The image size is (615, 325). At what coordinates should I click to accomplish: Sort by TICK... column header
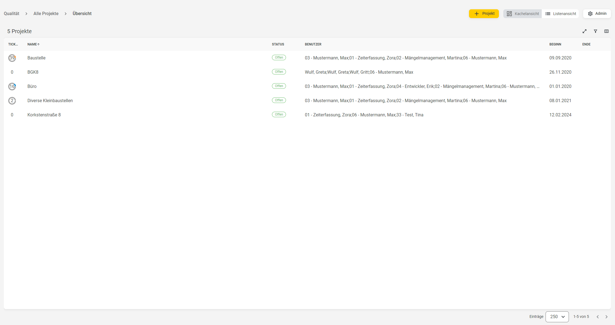[13, 44]
